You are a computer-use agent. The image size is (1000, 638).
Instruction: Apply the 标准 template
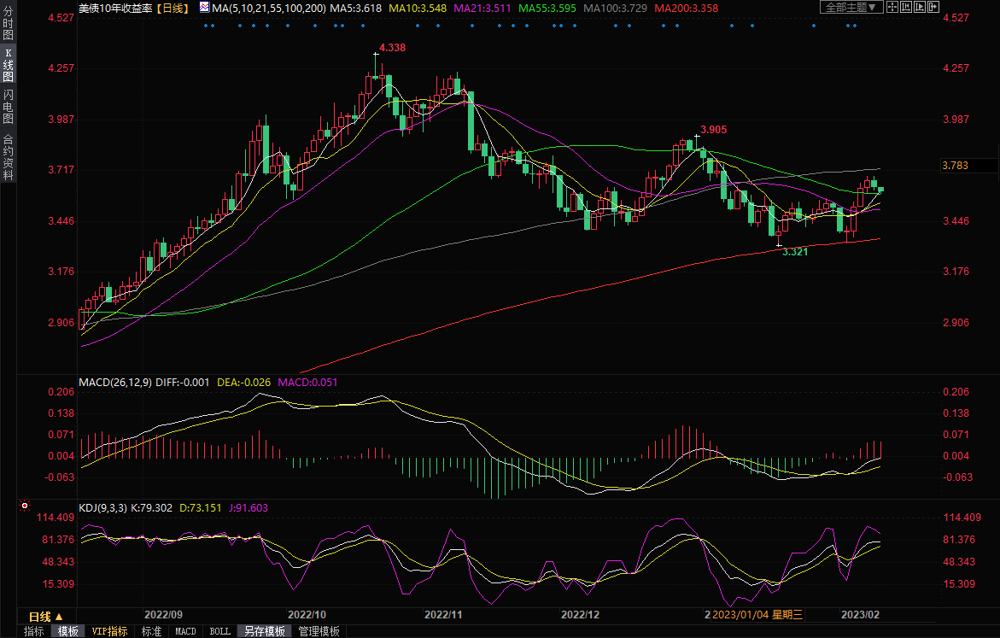(x=151, y=631)
